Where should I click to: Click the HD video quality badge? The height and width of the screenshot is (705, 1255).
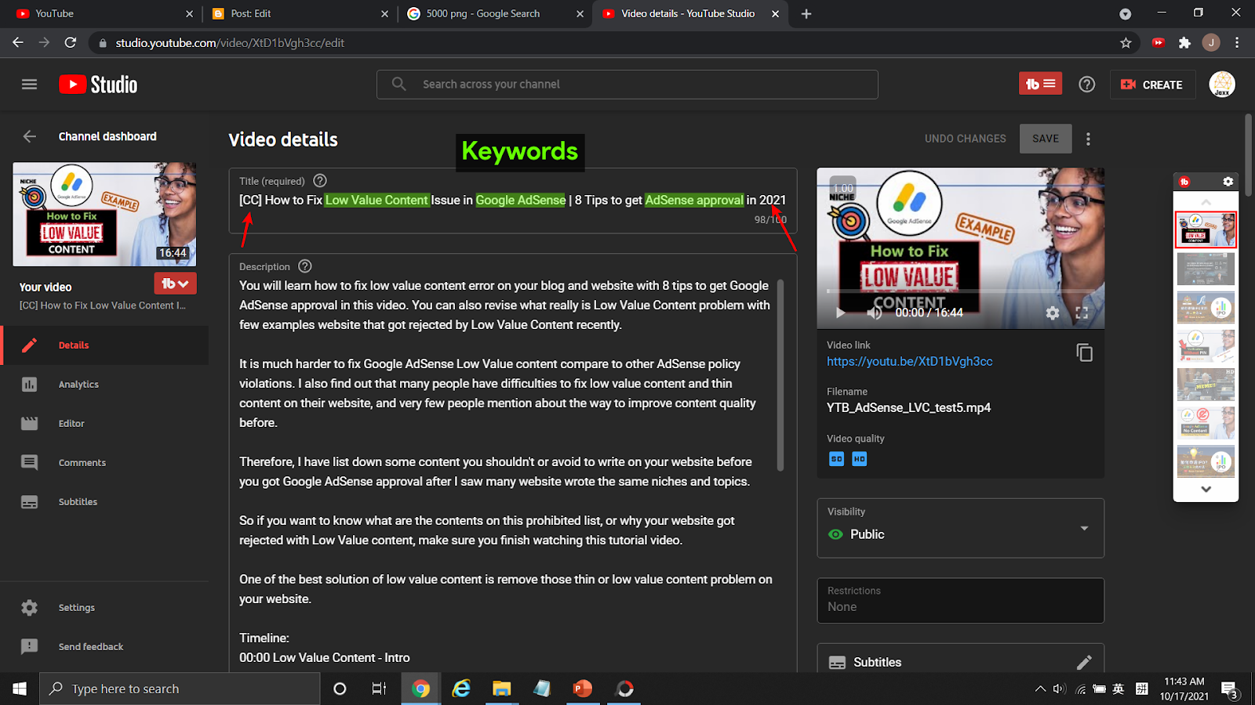coord(860,459)
